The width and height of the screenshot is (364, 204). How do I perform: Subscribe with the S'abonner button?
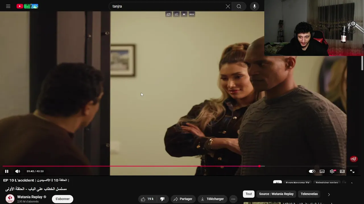click(63, 199)
